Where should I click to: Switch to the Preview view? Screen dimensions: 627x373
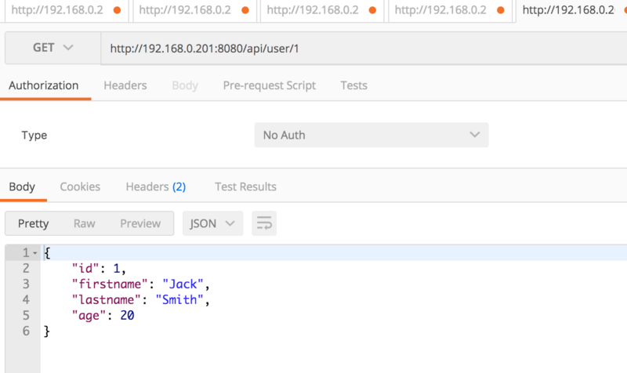140,223
